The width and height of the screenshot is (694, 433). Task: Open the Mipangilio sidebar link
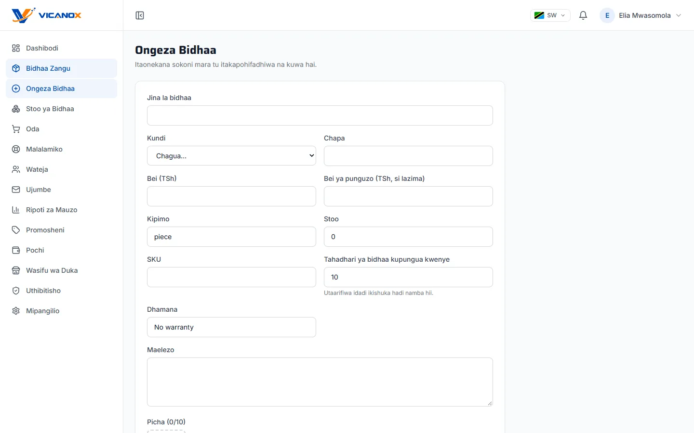click(61, 311)
